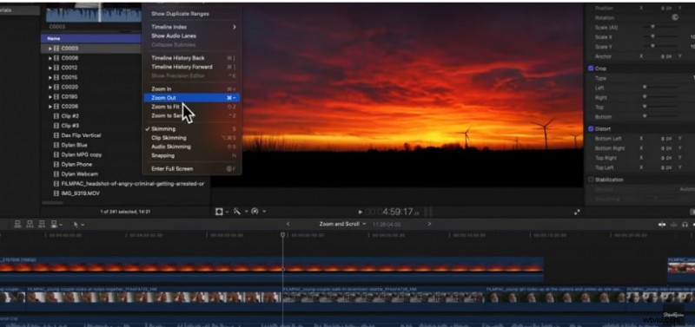Choose Timeline History Back menu item
This screenshot has width=695, height=327.
click(x=191, y=58)
